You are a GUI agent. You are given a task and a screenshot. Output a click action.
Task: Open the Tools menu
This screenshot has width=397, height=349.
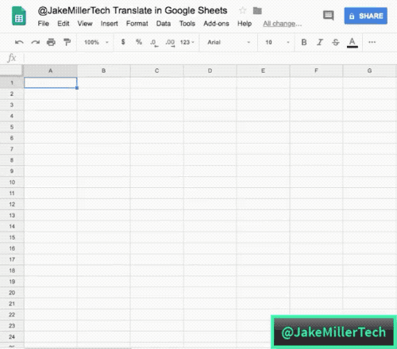coord(187,24)
